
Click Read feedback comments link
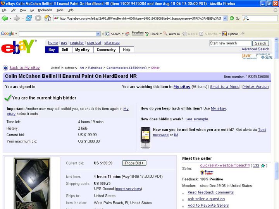click(211, 192)
